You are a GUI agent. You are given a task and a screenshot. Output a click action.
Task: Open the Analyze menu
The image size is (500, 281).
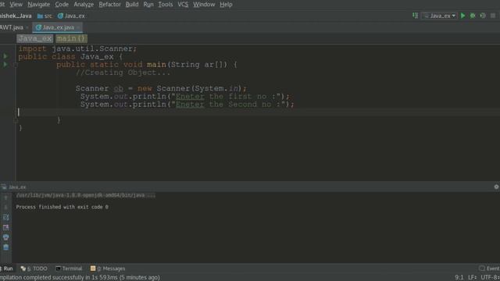click(84, 5)
